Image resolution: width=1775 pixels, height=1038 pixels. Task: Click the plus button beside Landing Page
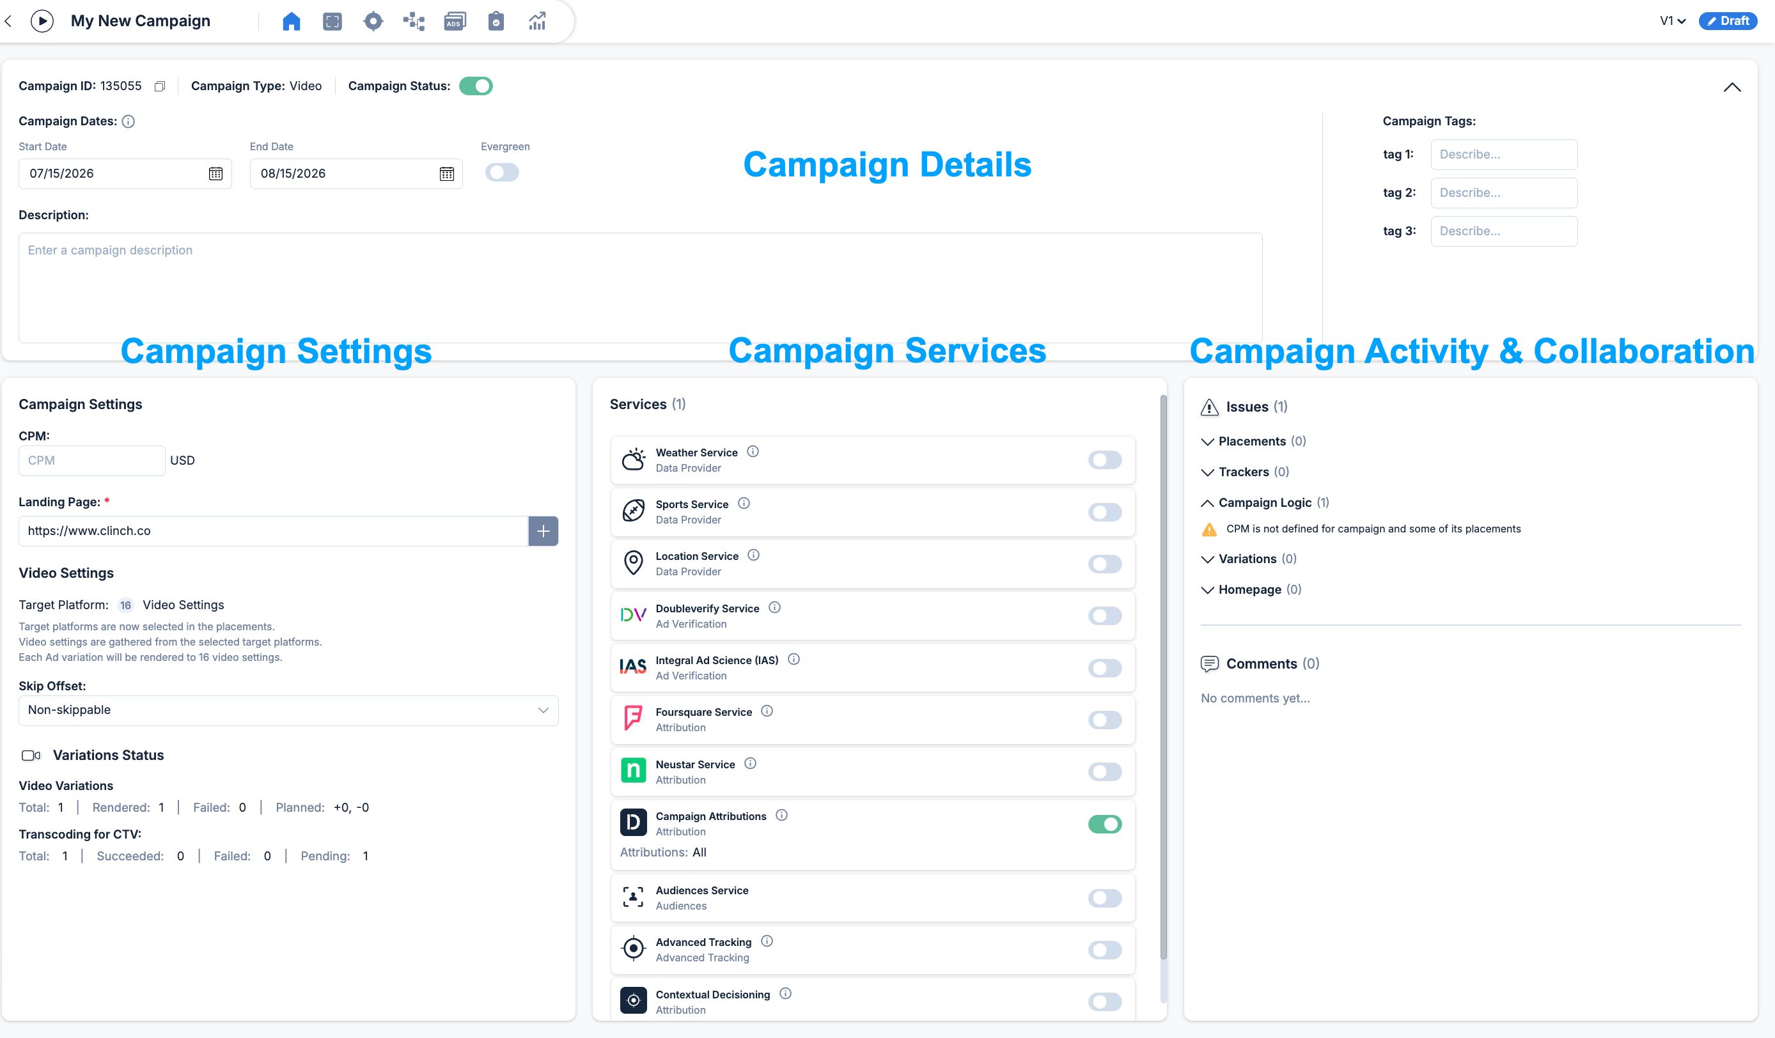pos(543,531)
